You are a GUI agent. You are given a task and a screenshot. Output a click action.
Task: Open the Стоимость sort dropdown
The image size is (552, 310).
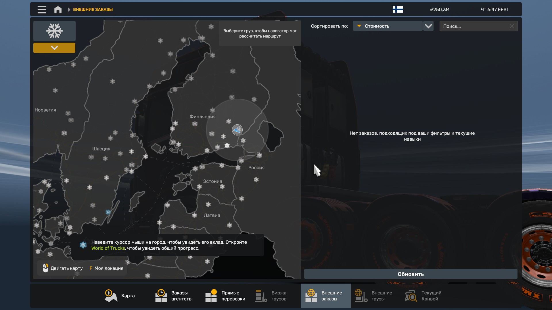coord(388,26)
